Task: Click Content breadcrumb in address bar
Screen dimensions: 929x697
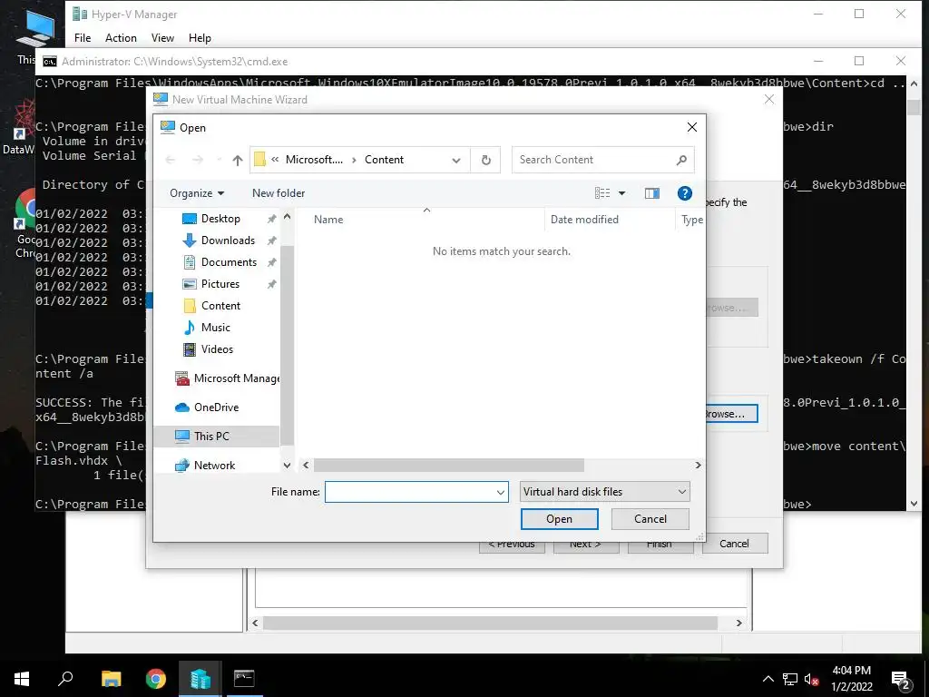Action: click(384, 160)
